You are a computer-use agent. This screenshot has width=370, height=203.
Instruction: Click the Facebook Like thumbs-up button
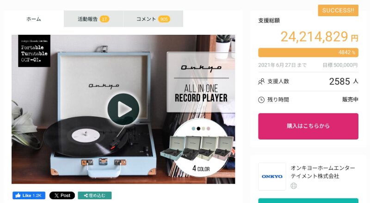[29, 196]
